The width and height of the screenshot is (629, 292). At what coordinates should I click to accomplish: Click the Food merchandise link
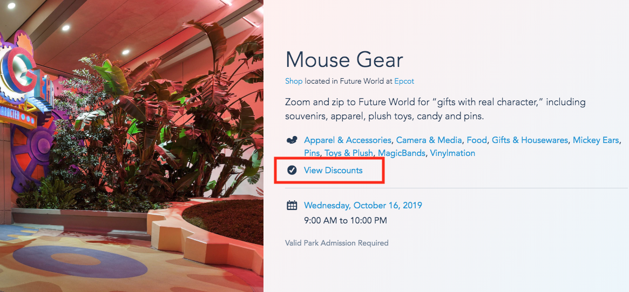[x=477, y=140]
